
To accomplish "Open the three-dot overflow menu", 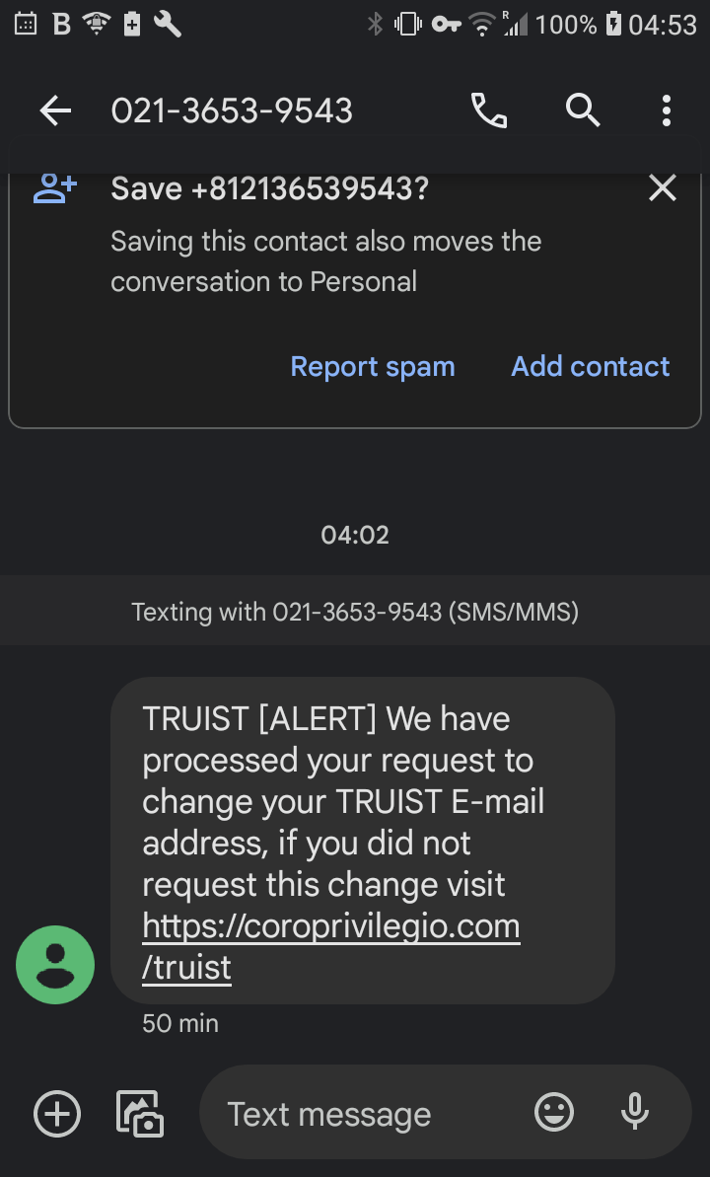I will pos(667,111).
